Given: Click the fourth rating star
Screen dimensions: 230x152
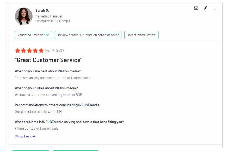Looking at the screenshot, I should coord(35,51).
